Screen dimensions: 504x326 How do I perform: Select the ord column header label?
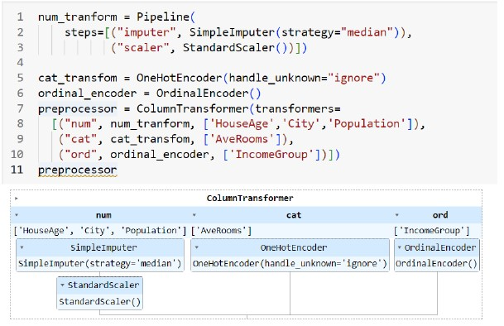[x=440, y=215]
